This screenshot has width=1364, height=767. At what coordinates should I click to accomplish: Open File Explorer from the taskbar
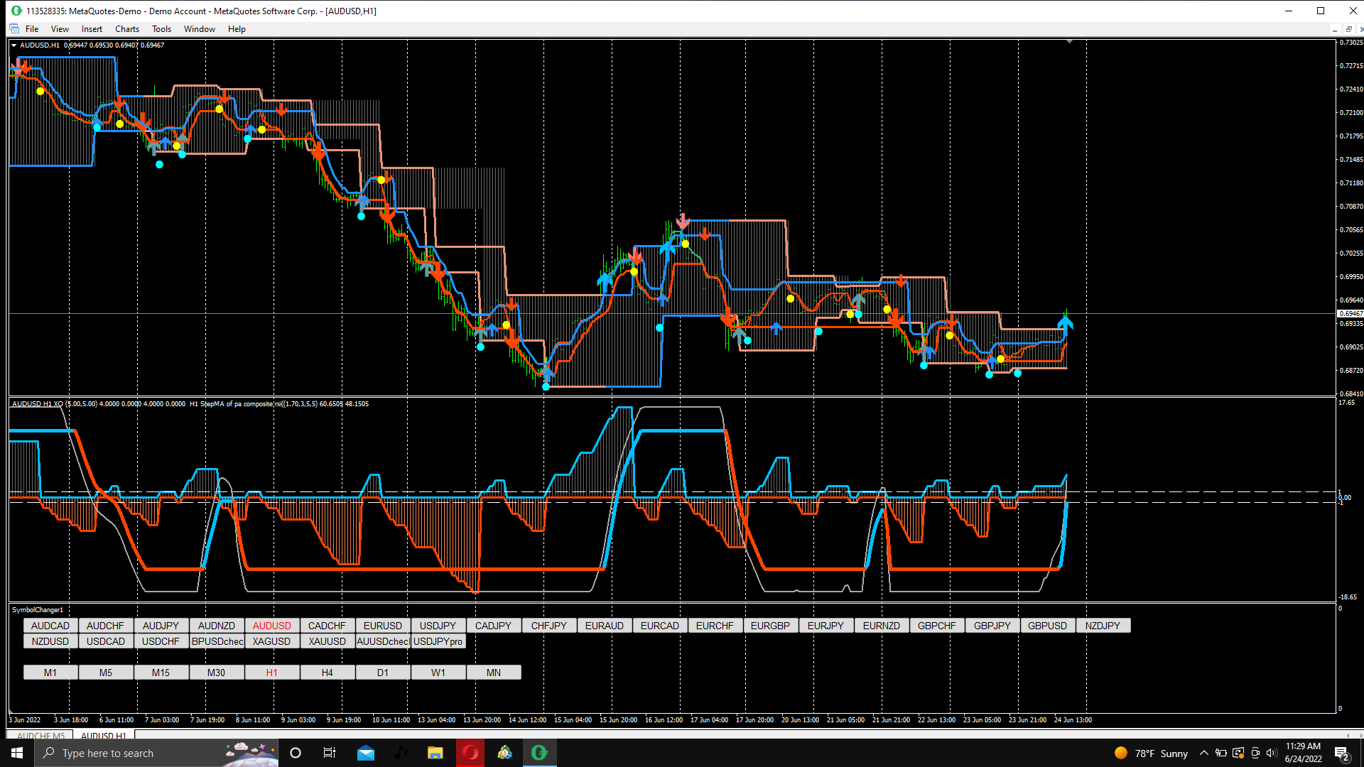point(435,753)
